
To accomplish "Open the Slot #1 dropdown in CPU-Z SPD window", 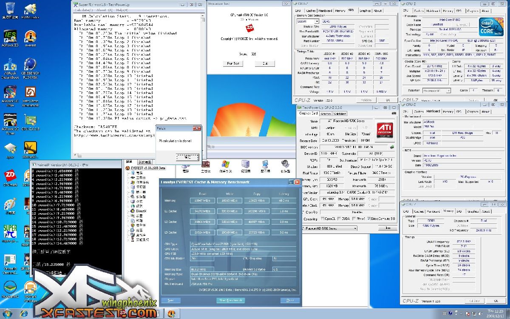I will pyautogui.click(x=308, y=21).
